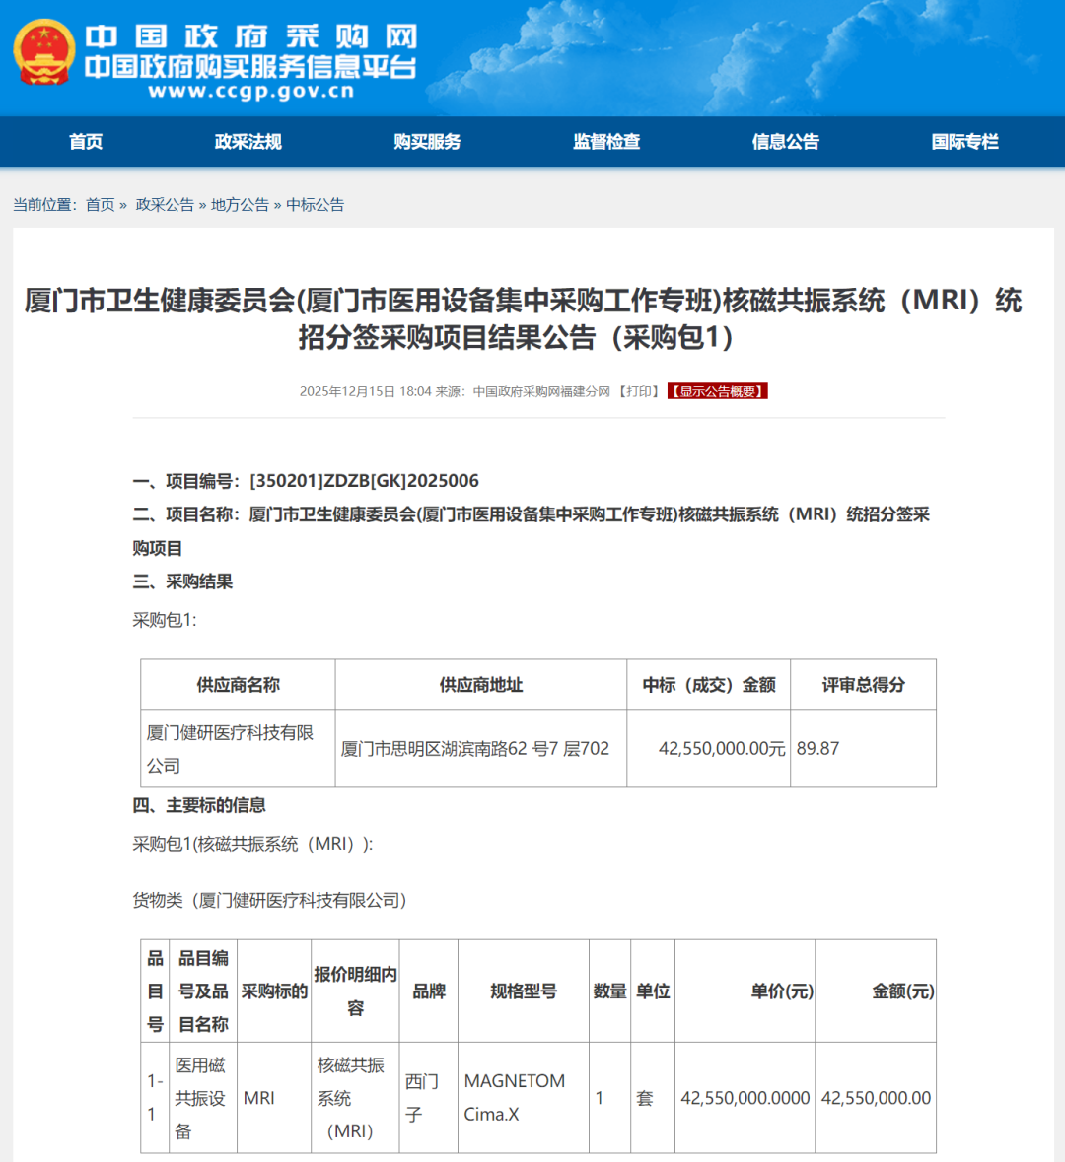
Task: Click the winning amount 42,550,000.00元
Action: (x=722, y=748)
